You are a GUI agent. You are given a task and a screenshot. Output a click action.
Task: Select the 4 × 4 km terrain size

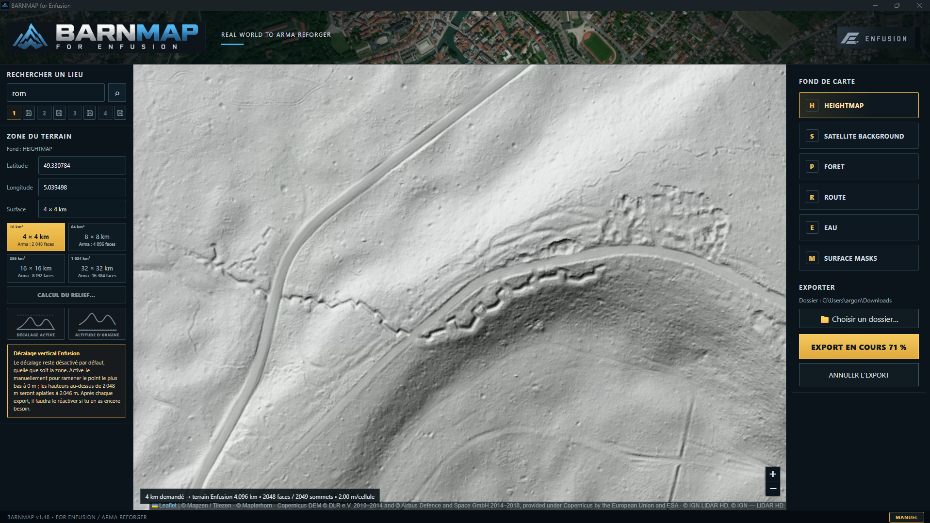[36, 237]
